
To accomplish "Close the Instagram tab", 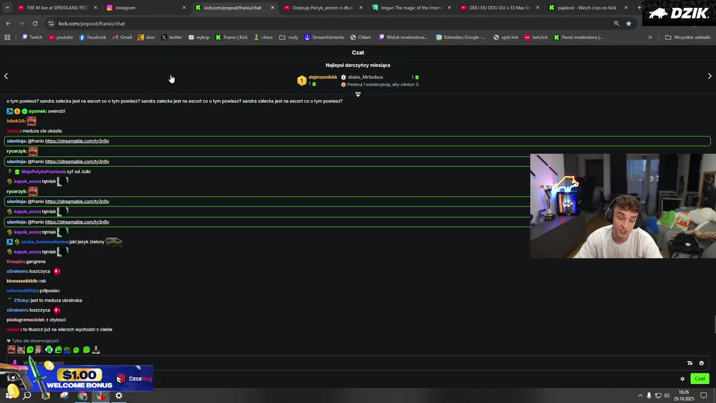I will [184, 8].
